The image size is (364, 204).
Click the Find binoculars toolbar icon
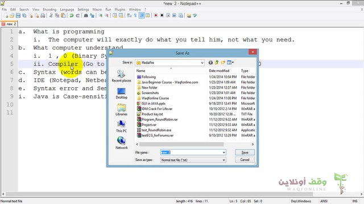click(x=86, y=16)
